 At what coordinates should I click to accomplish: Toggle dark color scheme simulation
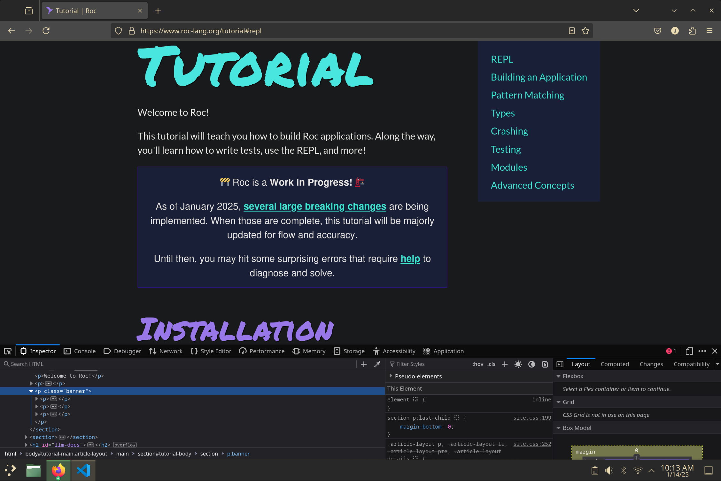tap(531, 364)
